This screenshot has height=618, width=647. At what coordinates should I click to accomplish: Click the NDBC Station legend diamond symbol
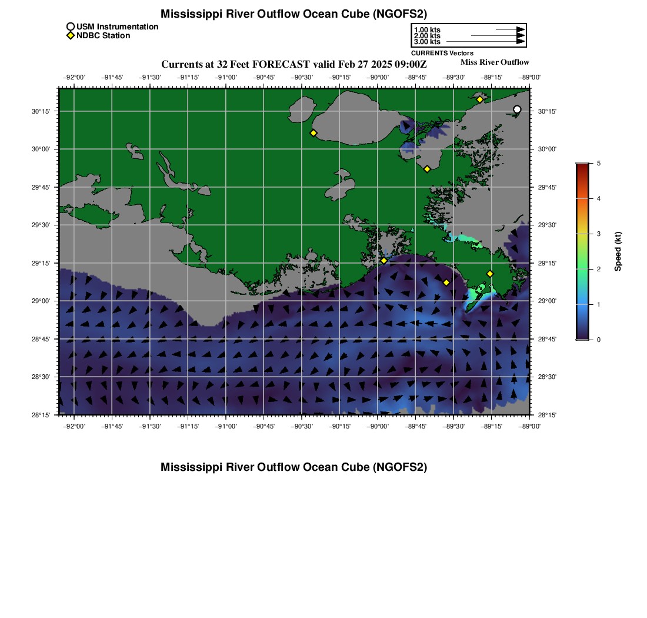pos(71,36)
